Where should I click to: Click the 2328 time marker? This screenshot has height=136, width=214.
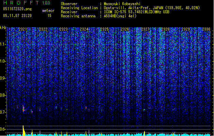click(x=165, y=29)
